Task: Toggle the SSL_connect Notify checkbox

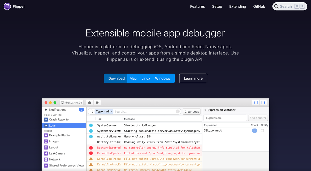Action: (x=262, y=131)
